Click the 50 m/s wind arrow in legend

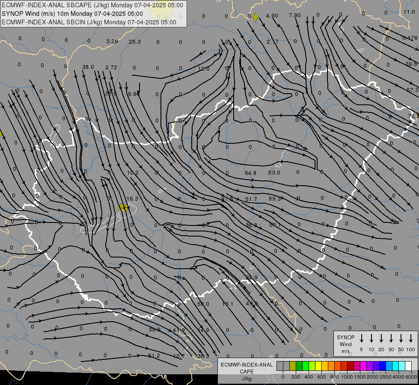point(401,338)
